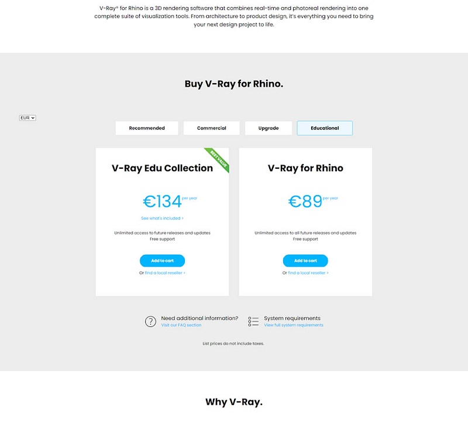The width and height of the screenshot is (468, 423).
Task: View full system requirements link
Action: [294, 325]
